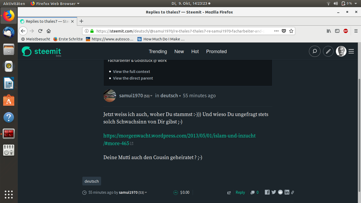Open samui1970 avatar thumbnail

click(x=110, y=96)
